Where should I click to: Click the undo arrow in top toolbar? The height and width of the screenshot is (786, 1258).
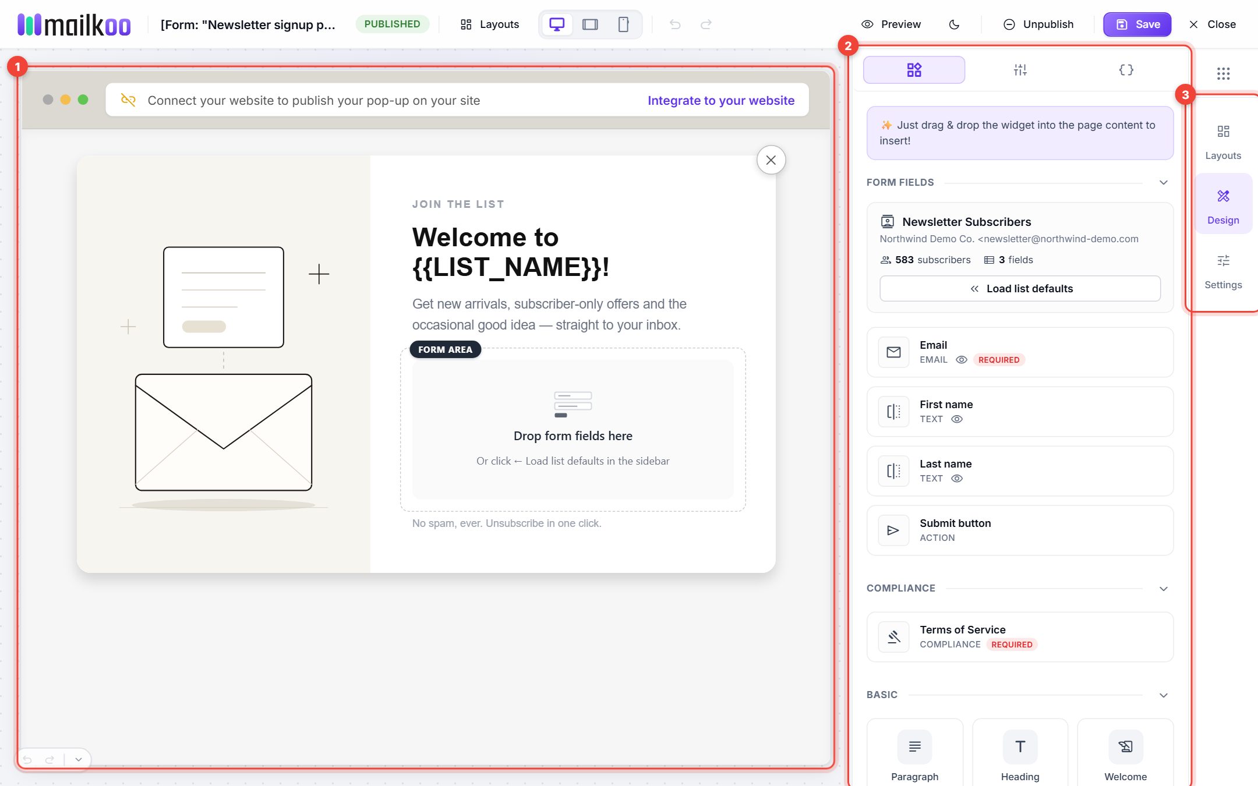point(675,24)
